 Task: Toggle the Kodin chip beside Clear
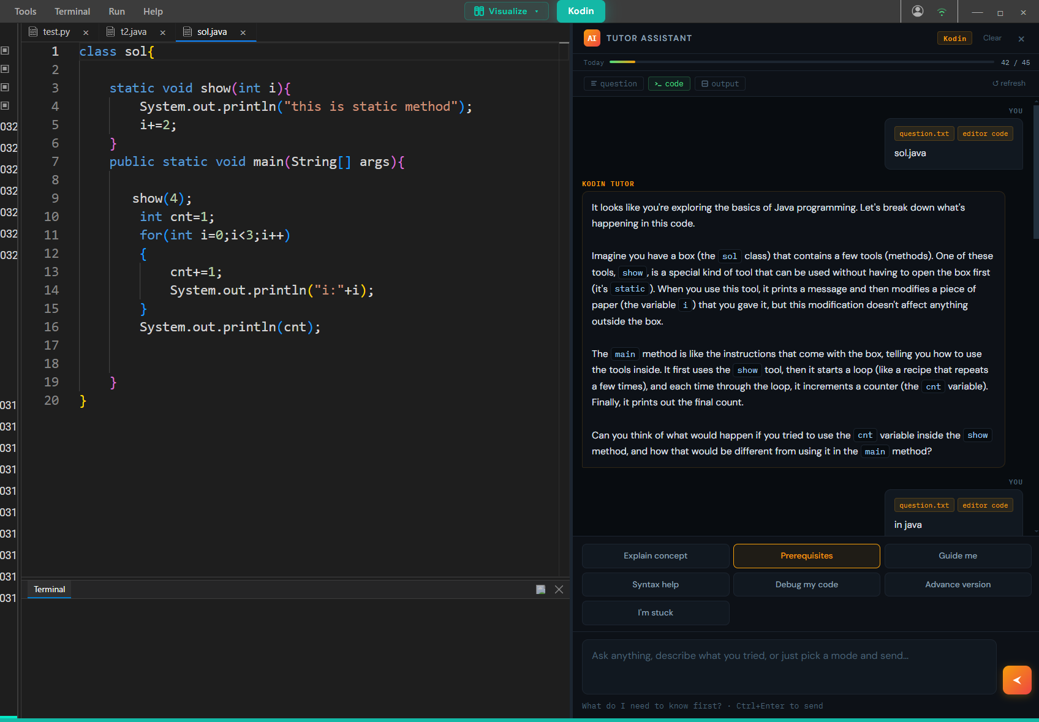pyautogui.click(x=954, y=38)
